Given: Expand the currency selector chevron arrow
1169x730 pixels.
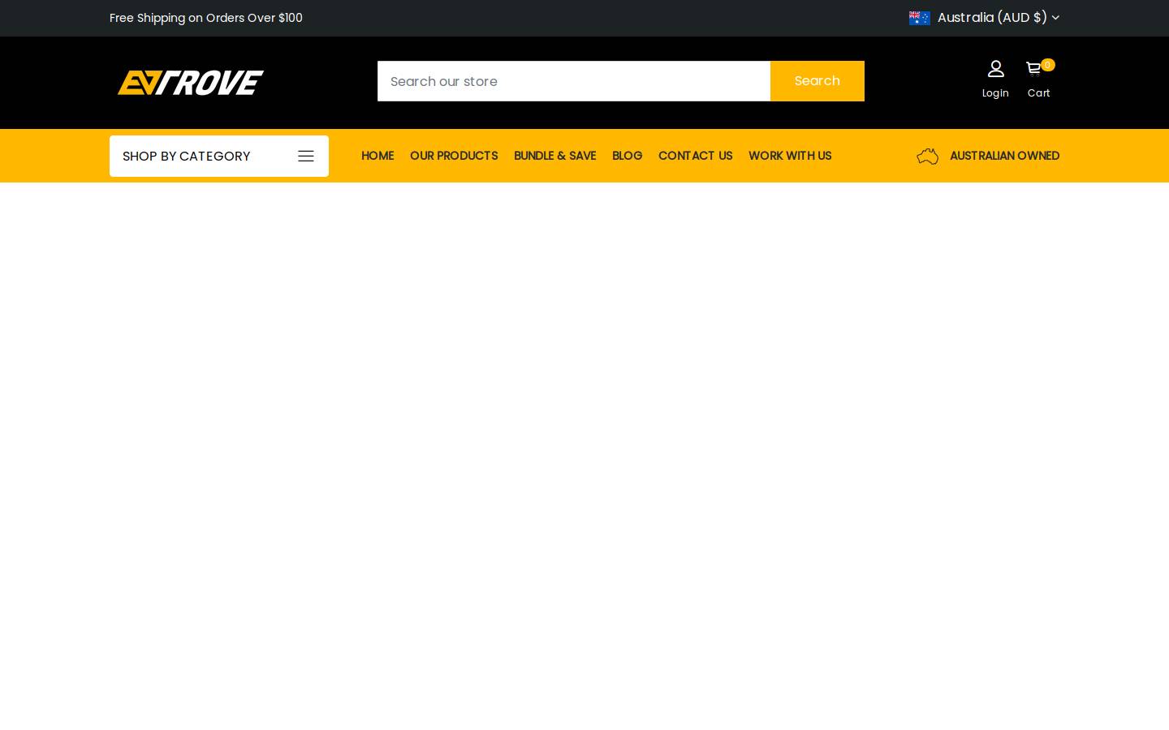Looking at the screenshot, I should tap(1055, 18).
